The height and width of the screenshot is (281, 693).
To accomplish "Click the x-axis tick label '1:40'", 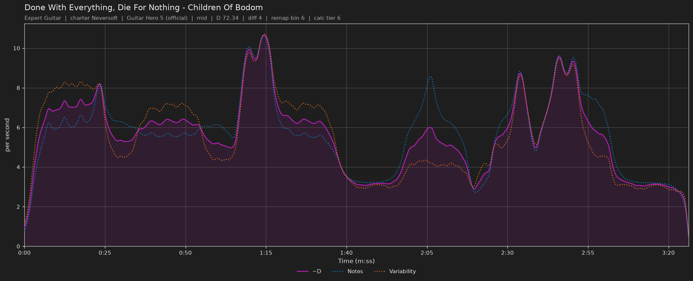I will 346,253.
